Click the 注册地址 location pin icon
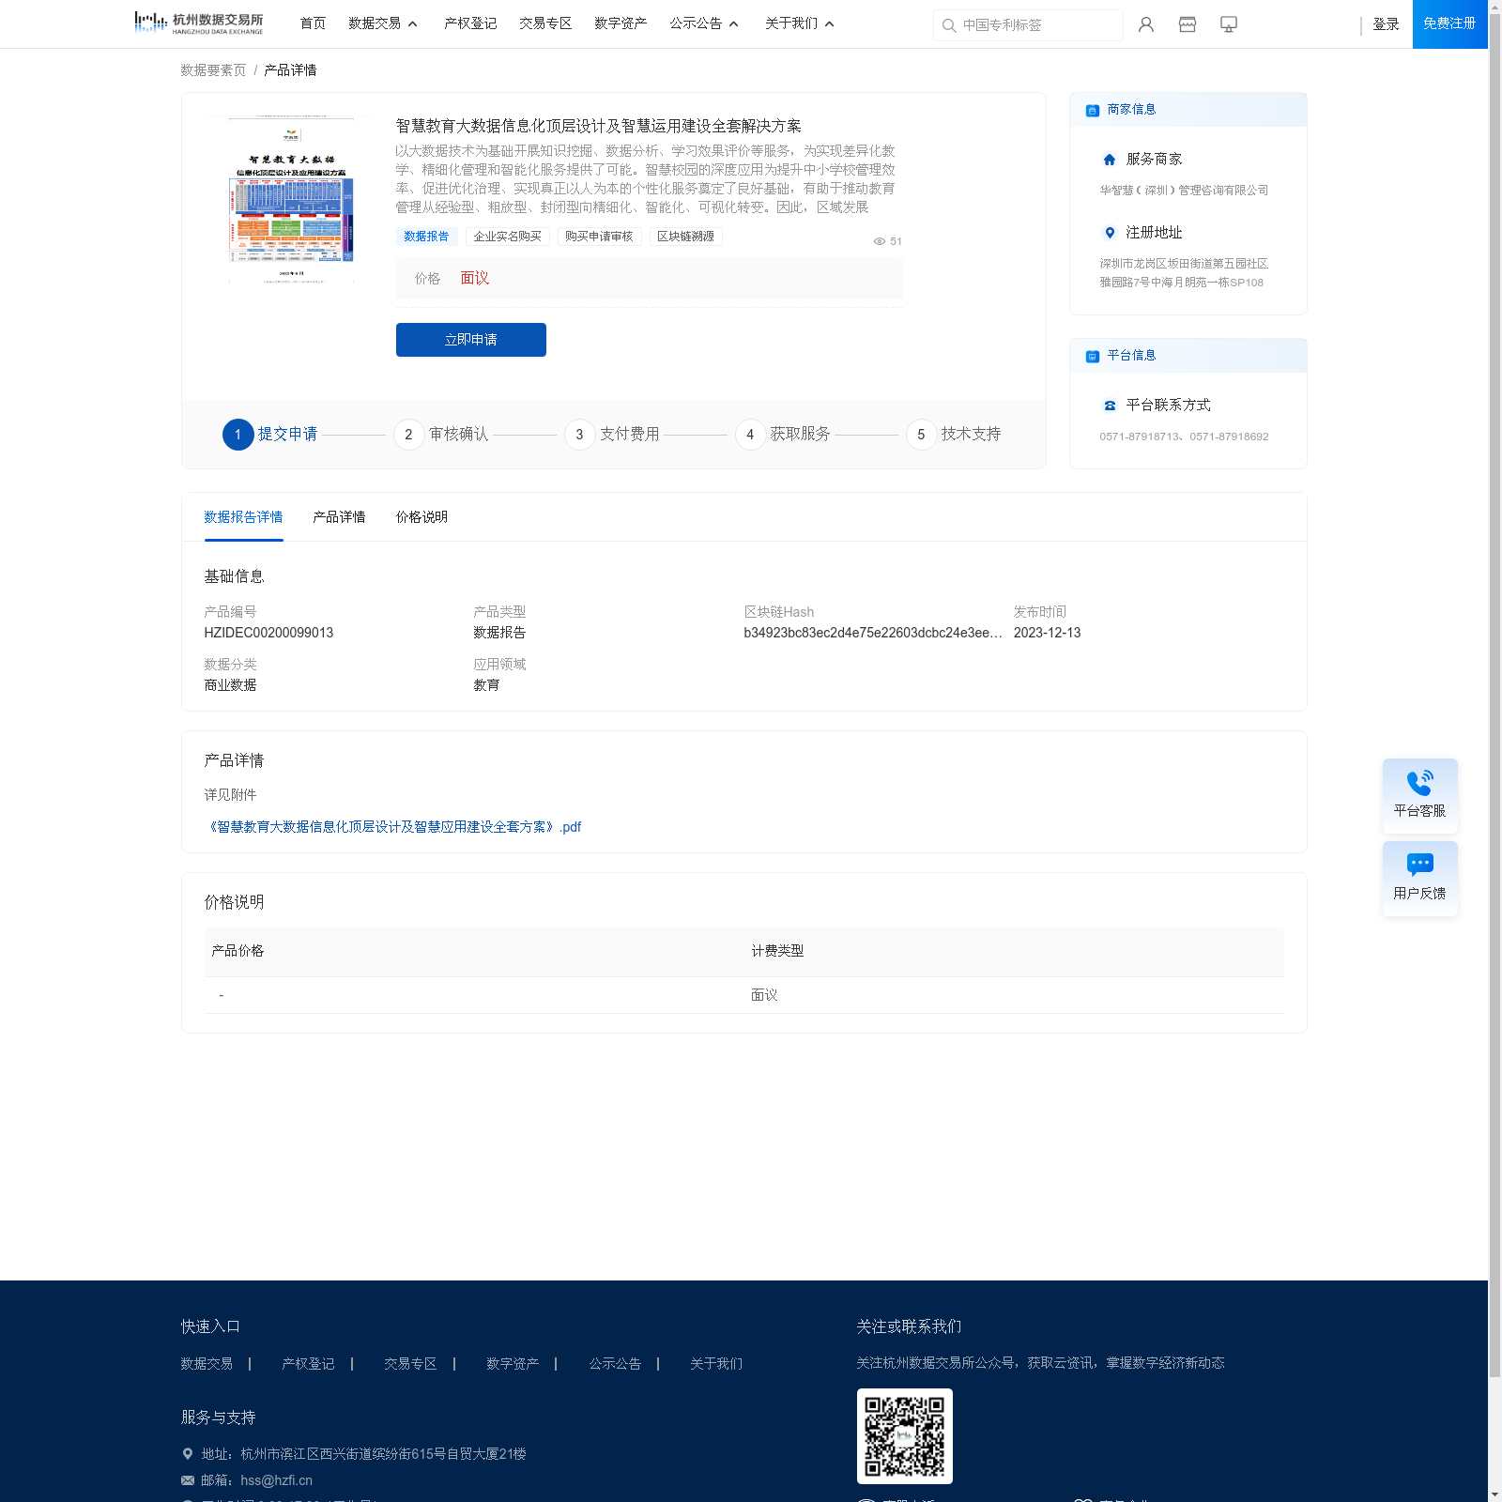The image size is (1502, 1502). tap(1110, 233)
